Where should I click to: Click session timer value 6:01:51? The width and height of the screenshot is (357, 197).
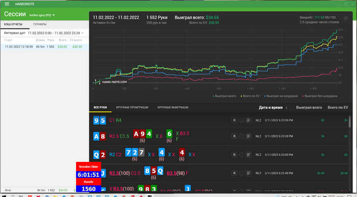(88, 175)
